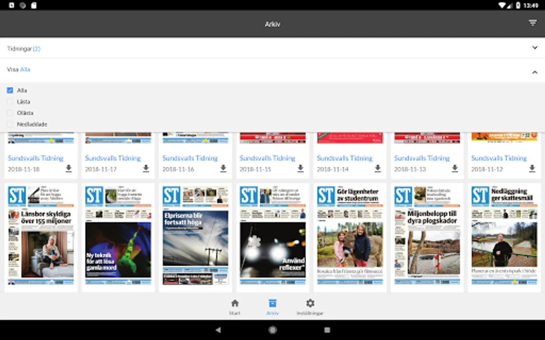Screen dimensions: 545x340
Task: Download the 2018-11-15 Sundsvalls Tidning issue
Action: pyautogui.click(x=301, y=168)
